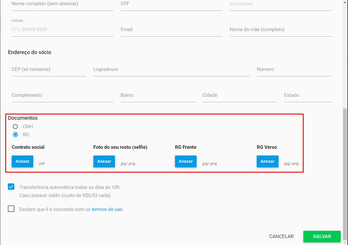Attach file for RG Frente
The width and height of the screenshot is (348, 245).
[x=186, y=162]
